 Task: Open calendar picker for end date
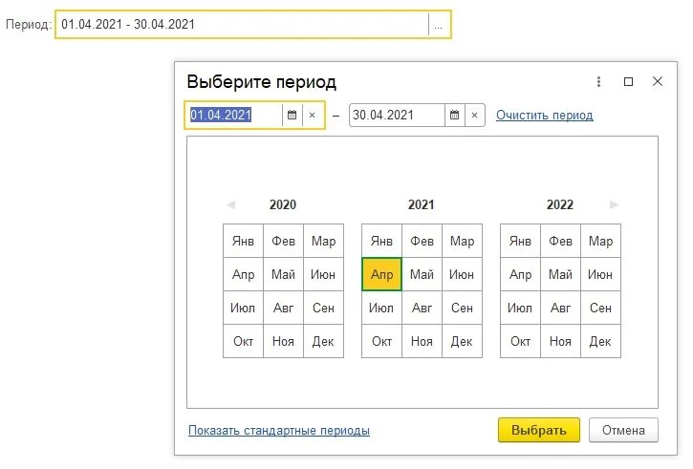pos(455,116)
